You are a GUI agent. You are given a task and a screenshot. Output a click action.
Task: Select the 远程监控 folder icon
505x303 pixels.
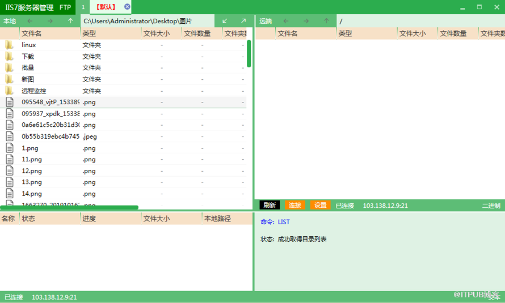[x=9, y=91]
